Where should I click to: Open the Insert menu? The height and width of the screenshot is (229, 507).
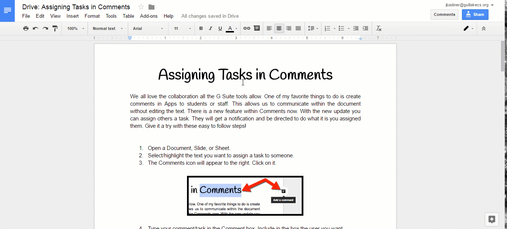(72, 16)
